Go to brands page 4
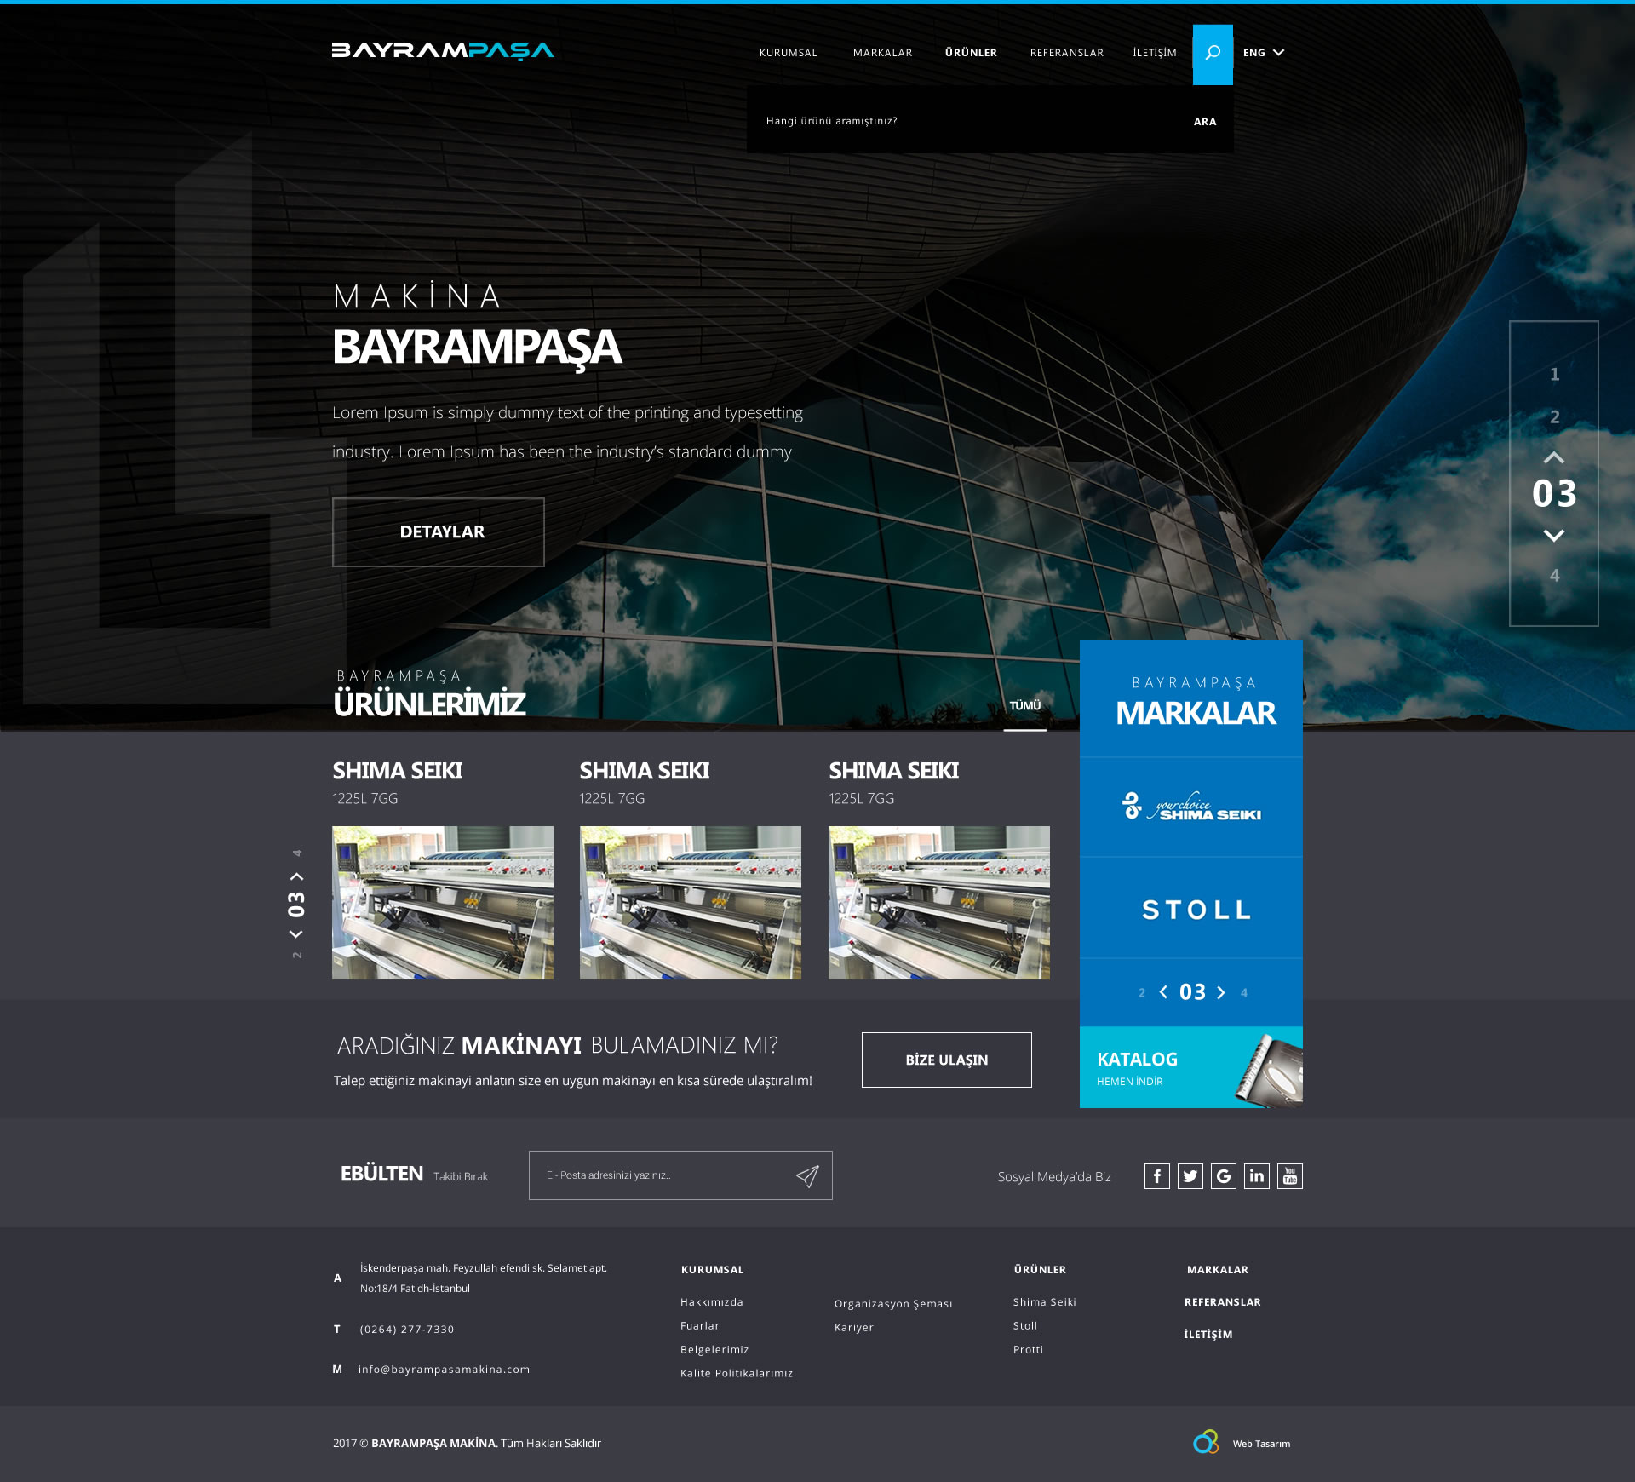This screenshot has height=1482, width=1635. click(1244, 993)
